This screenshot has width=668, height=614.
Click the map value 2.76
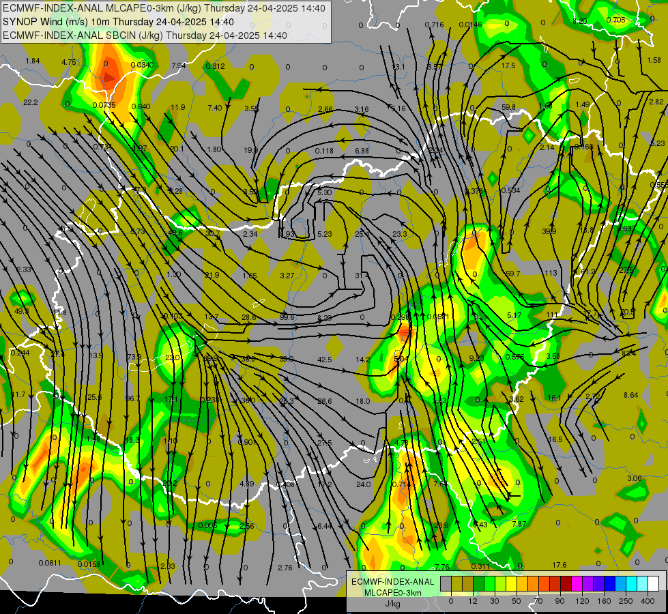coord(285,568)
